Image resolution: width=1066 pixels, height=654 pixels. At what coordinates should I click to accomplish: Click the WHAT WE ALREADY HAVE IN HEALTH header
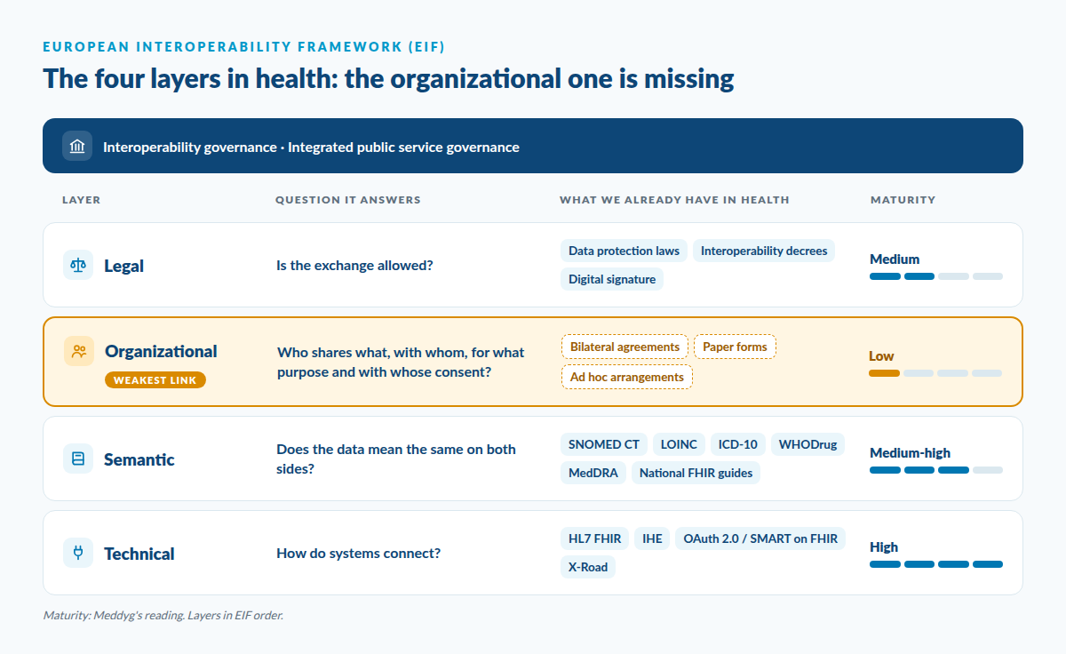674,200
